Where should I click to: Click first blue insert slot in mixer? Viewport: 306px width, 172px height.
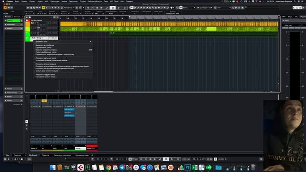(69, 109)
